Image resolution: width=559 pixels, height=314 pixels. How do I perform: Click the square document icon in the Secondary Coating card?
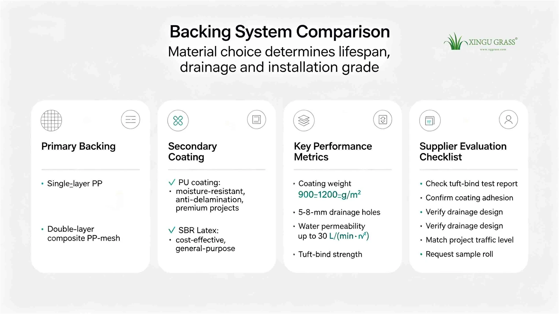(x=256, y=119)
